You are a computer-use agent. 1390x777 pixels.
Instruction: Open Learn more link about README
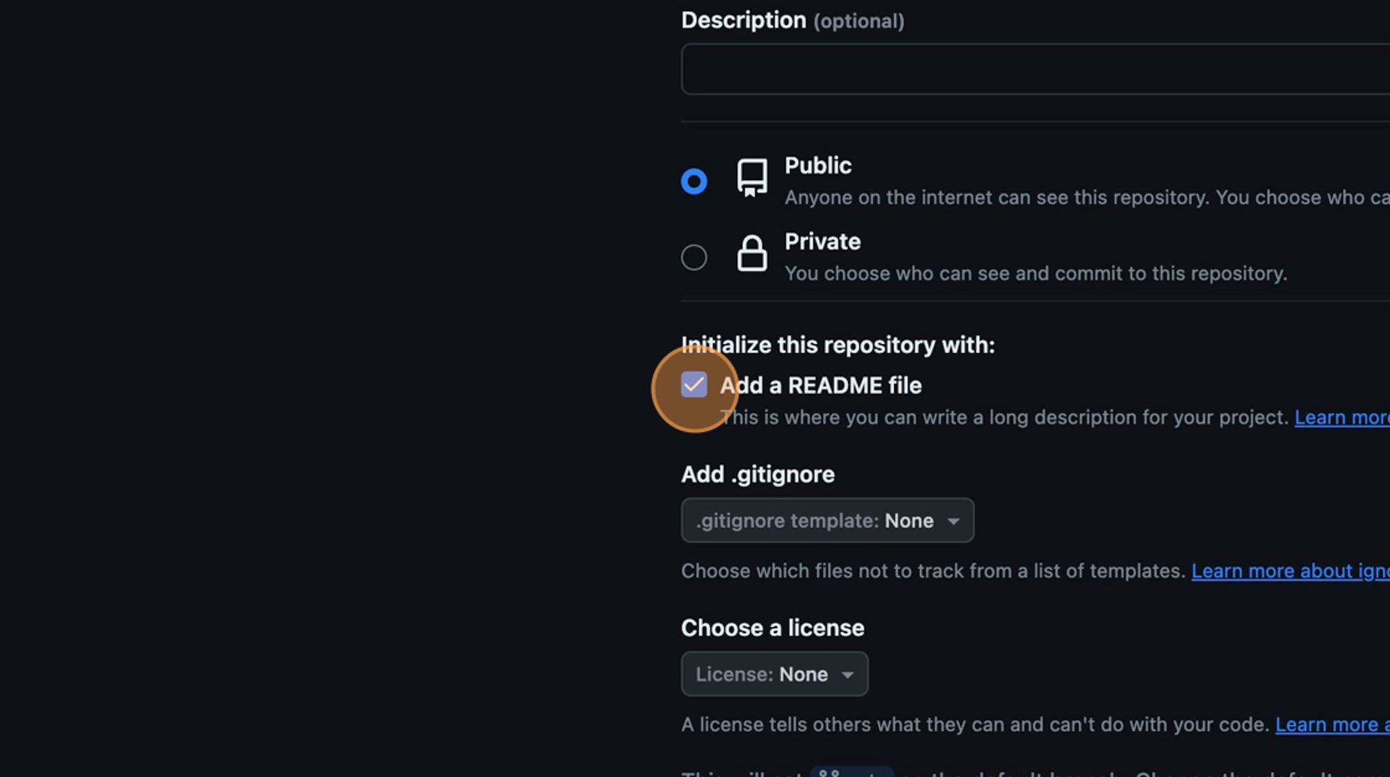(1342, 417)
